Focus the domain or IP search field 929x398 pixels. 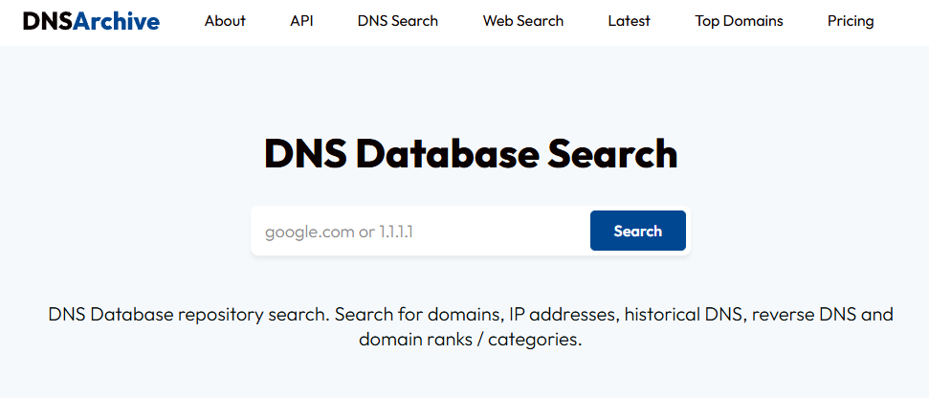coord(421,231)
